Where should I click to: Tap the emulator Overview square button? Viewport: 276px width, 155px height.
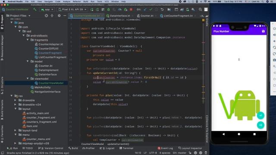(x=254, y=134)
